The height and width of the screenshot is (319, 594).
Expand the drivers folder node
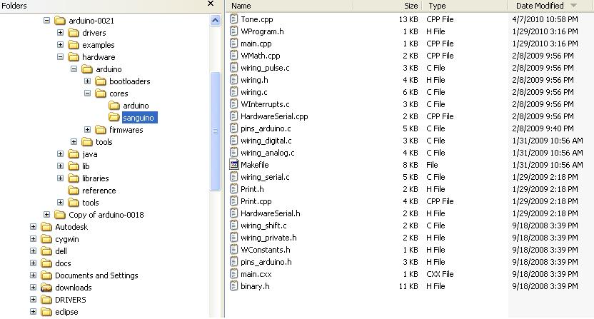[60, 33]
